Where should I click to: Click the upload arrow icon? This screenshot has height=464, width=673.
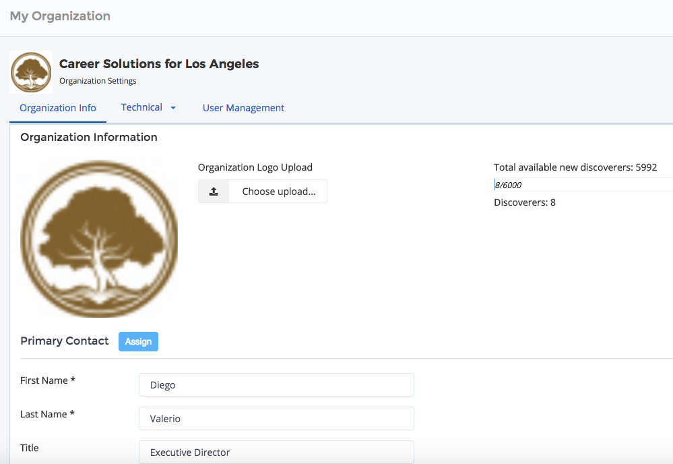214,191
